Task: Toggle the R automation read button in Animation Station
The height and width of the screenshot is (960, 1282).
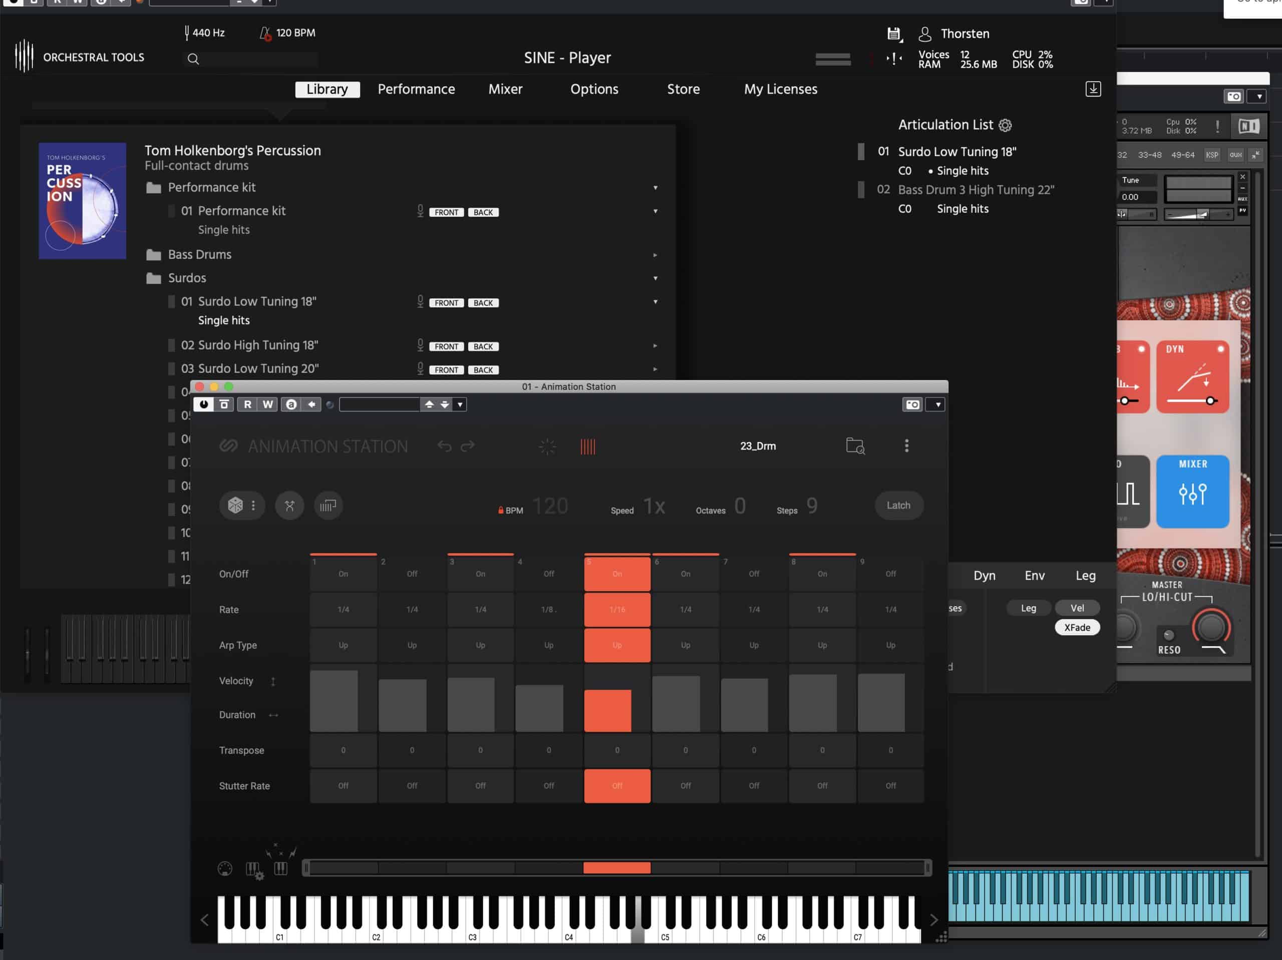Action: coord(247,404)
